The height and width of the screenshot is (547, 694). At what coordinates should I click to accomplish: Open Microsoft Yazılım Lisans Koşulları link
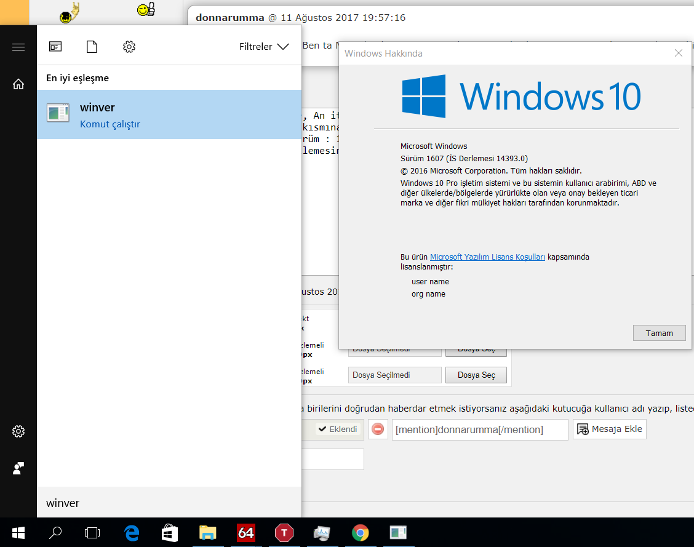click(487, 257)
